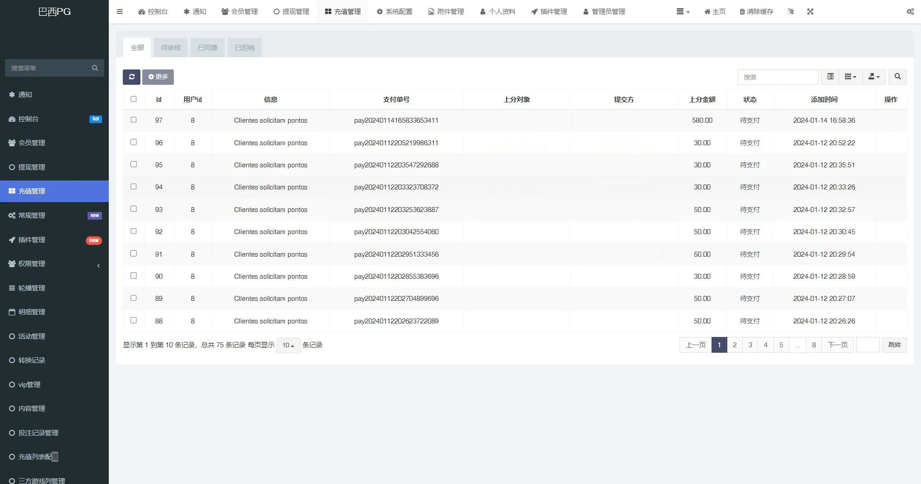
Task: Select the checkbox for row Id 97
Action: point(134,120)
